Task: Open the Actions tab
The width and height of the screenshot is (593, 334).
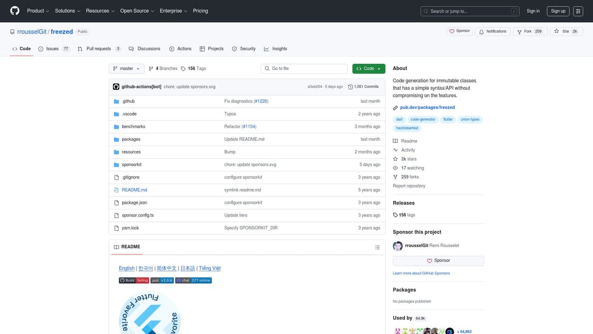Action: coord(181,49)
